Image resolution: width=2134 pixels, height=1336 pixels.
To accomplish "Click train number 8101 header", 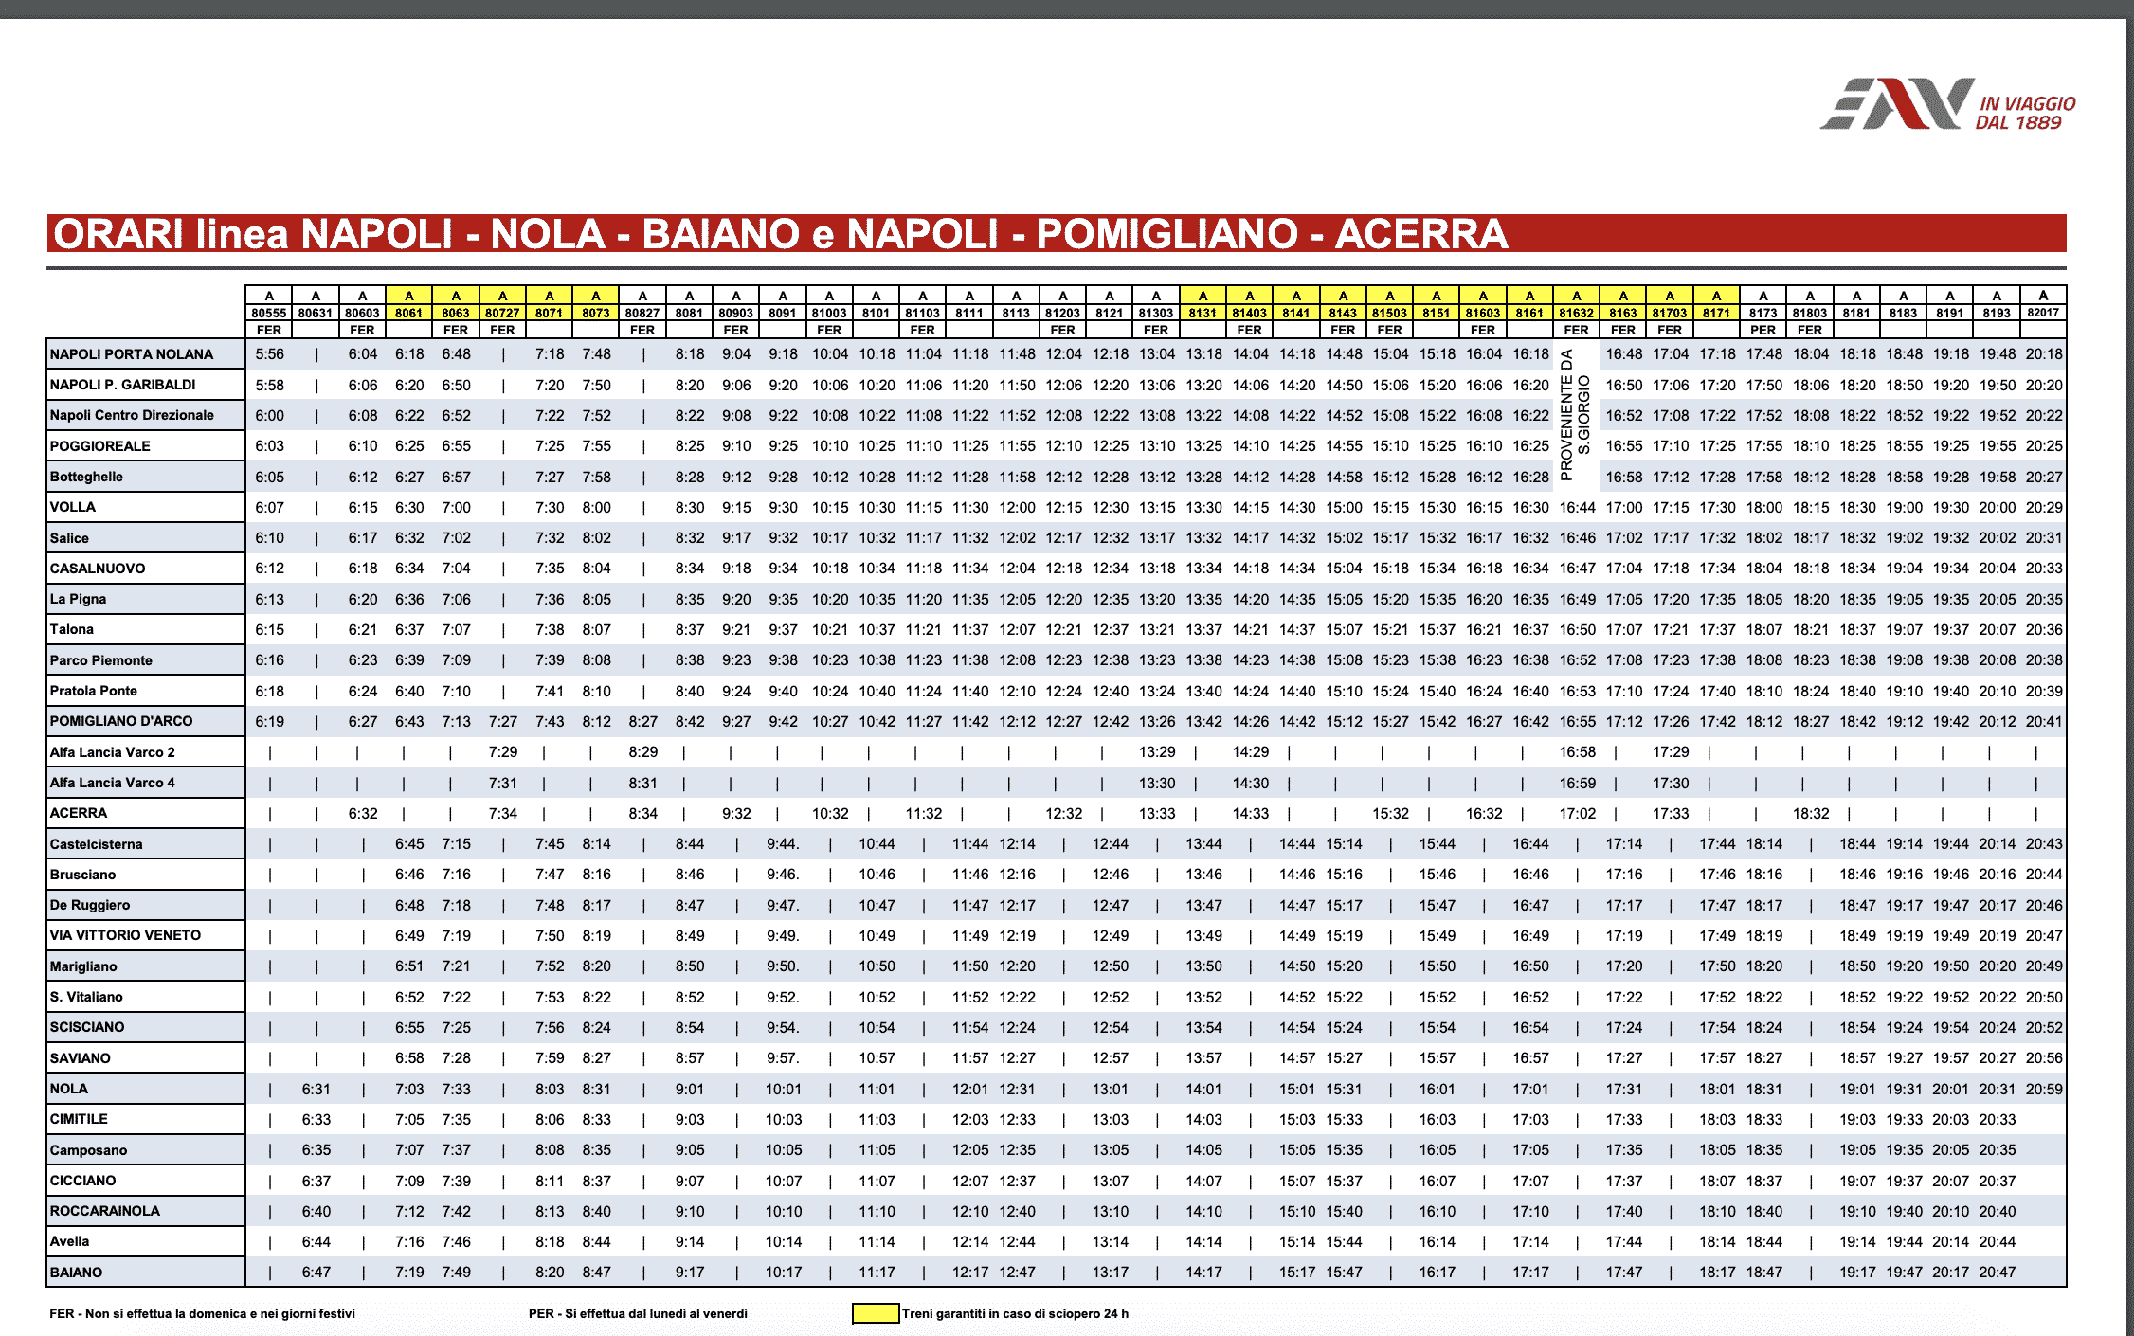I will pos(877,313).
